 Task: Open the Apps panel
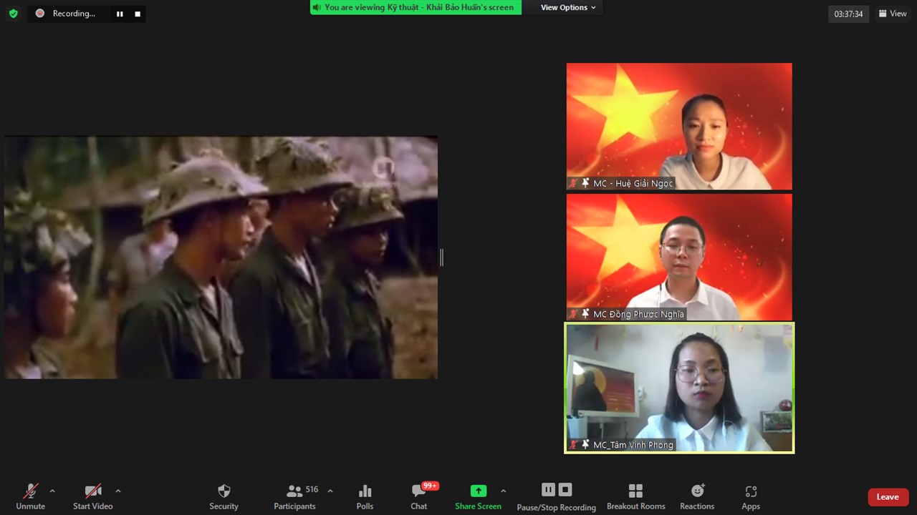coord(751,496)
